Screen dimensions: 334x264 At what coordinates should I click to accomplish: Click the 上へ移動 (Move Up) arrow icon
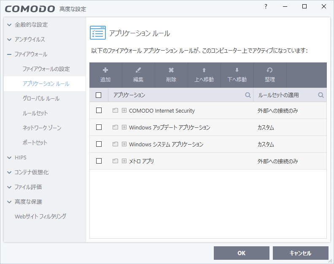tap(204, 70)
